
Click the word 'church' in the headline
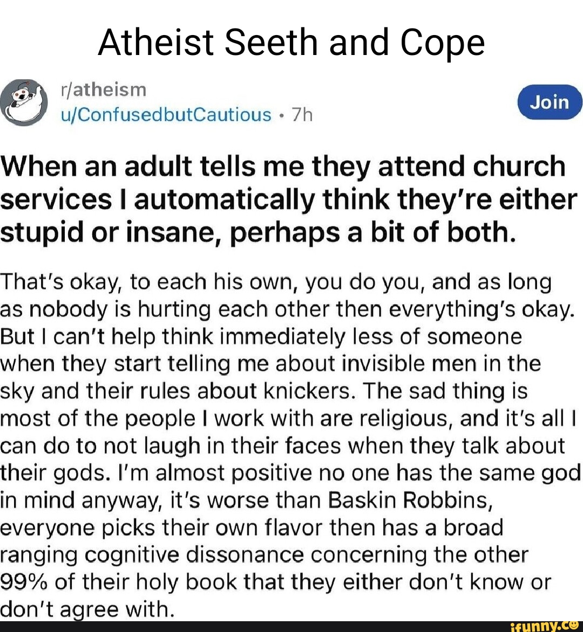[519, 167]
